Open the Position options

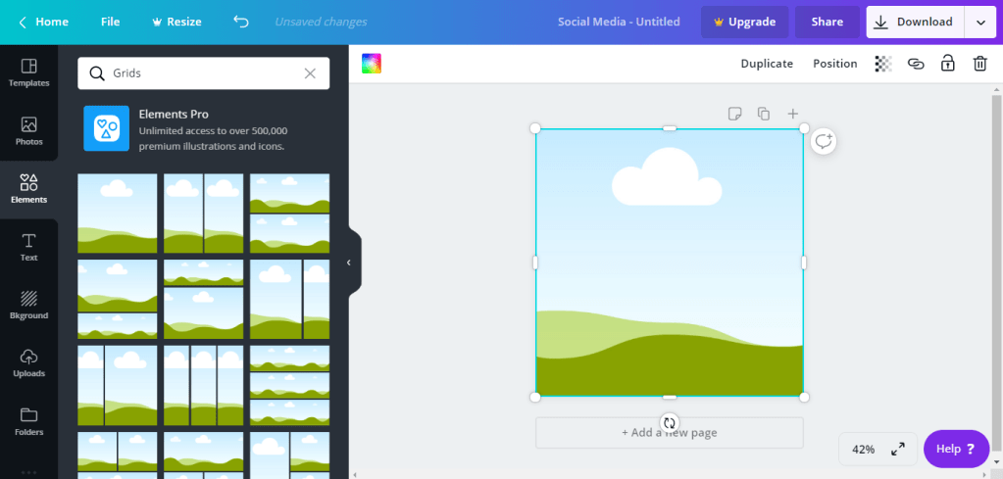click(x=834, y=64)
